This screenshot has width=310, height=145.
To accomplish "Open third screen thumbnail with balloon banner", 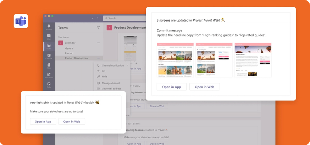I will coord(253,60).
